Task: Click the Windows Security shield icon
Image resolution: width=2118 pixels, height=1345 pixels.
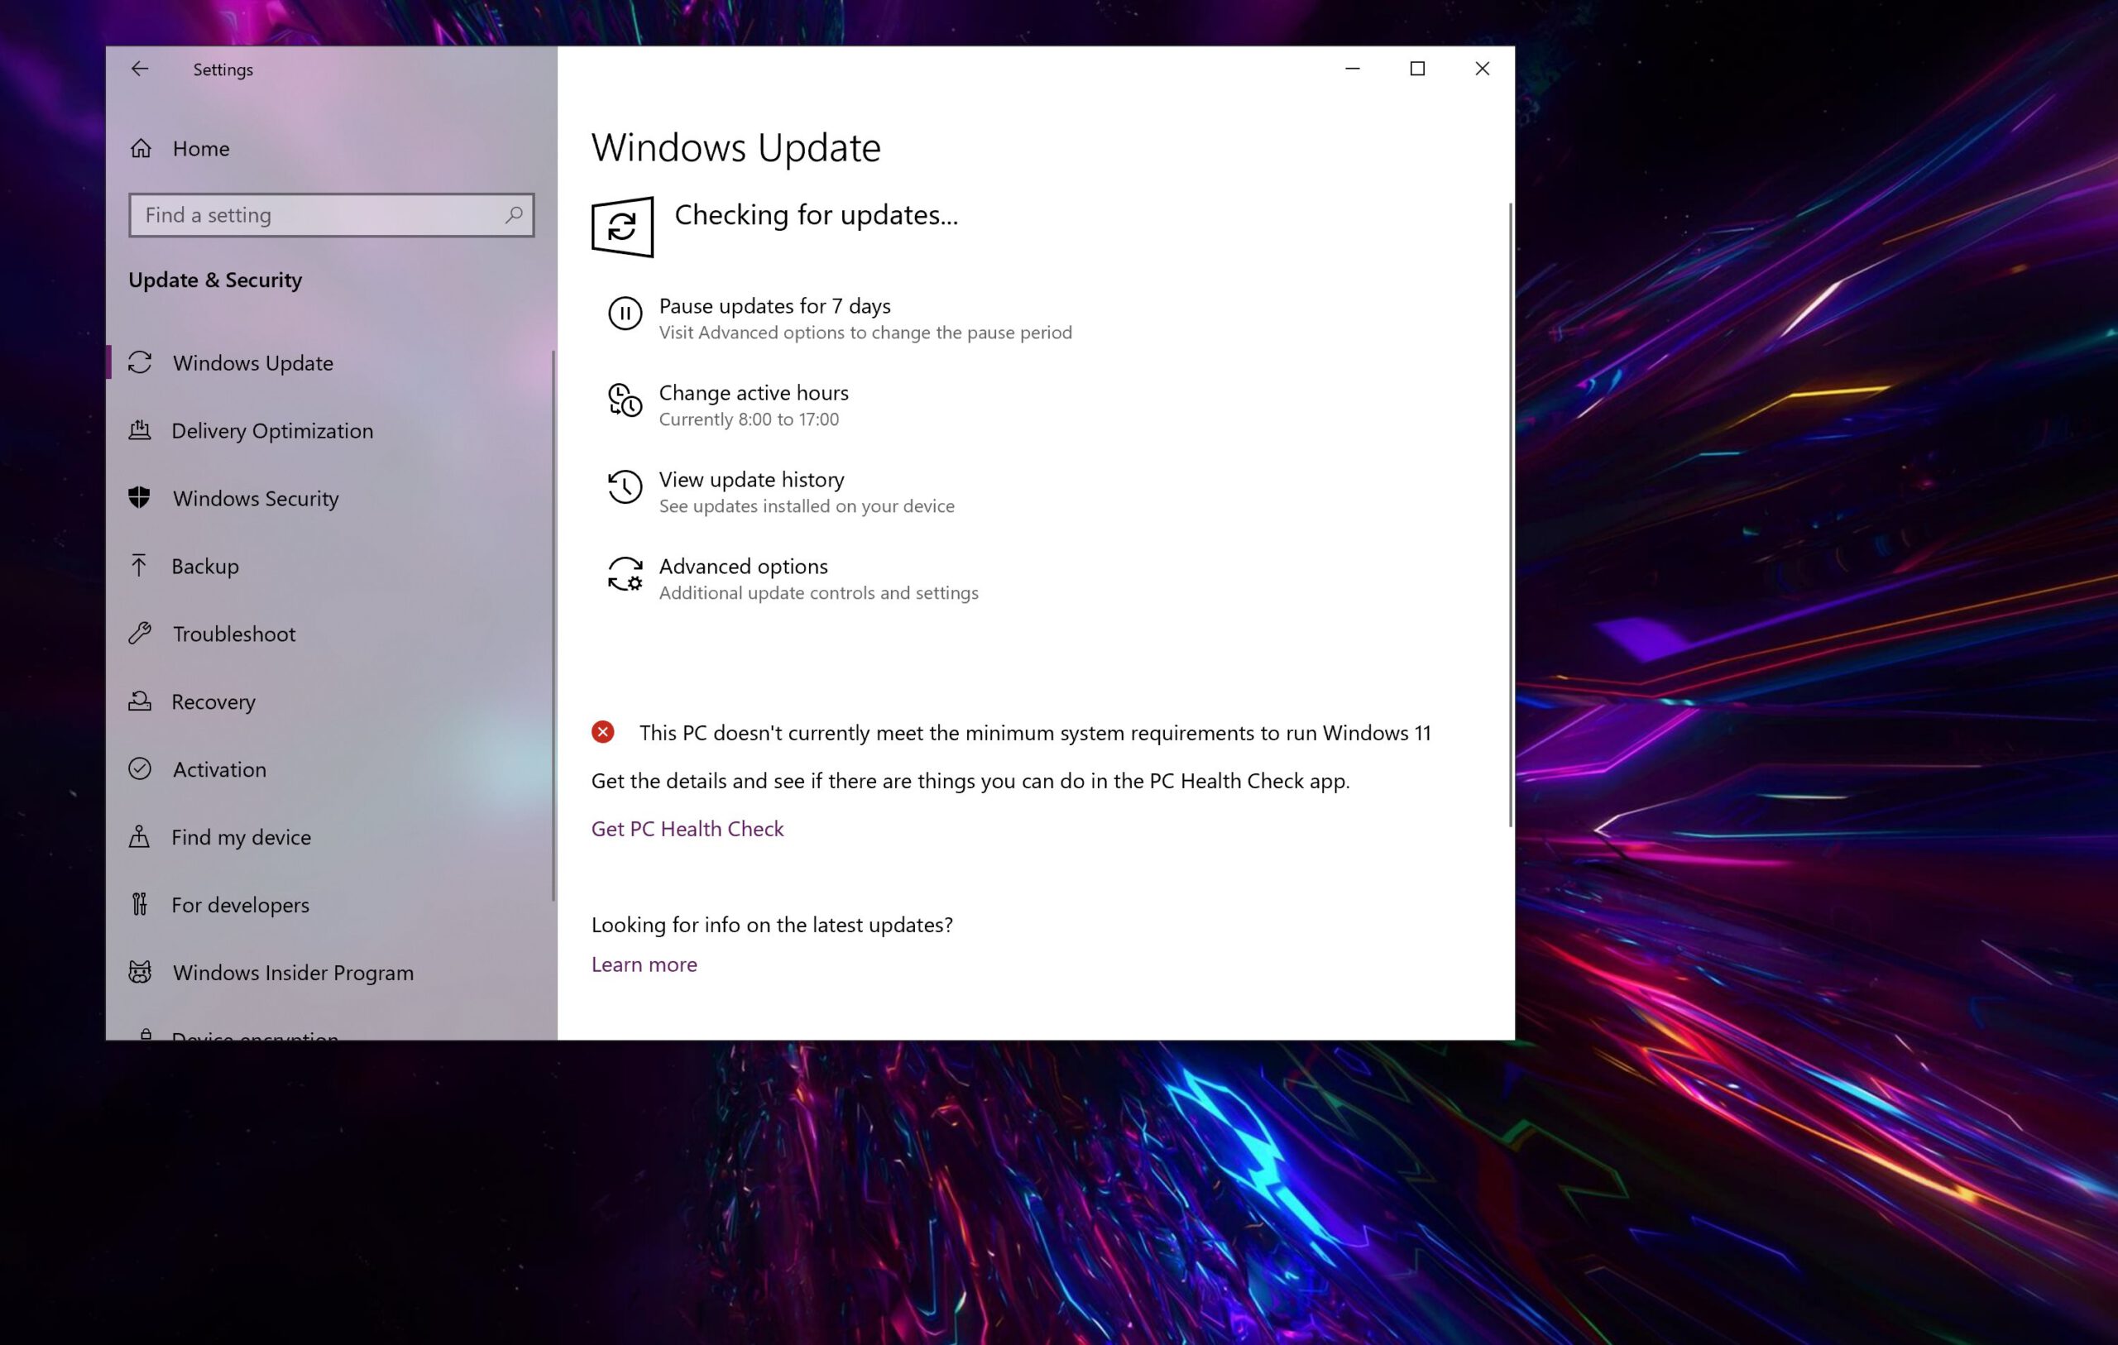Action: coord(139,498)
